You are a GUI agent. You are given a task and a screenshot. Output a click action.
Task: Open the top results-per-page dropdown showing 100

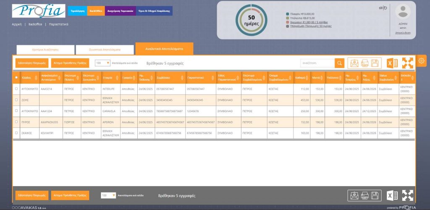click(102, 63)
